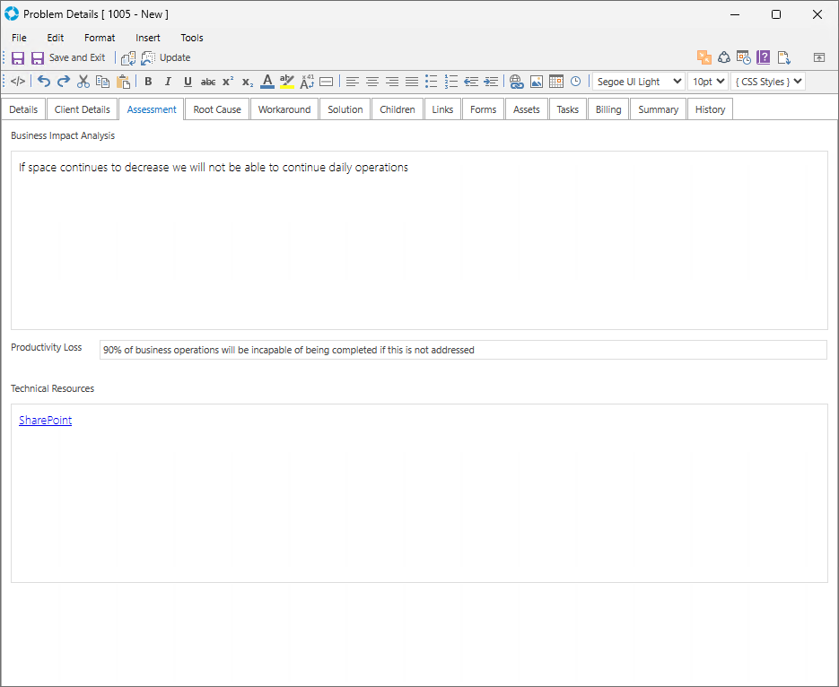839x687 pixels.
Task: Follow the SharePoint link
Action: click(45, 420)
